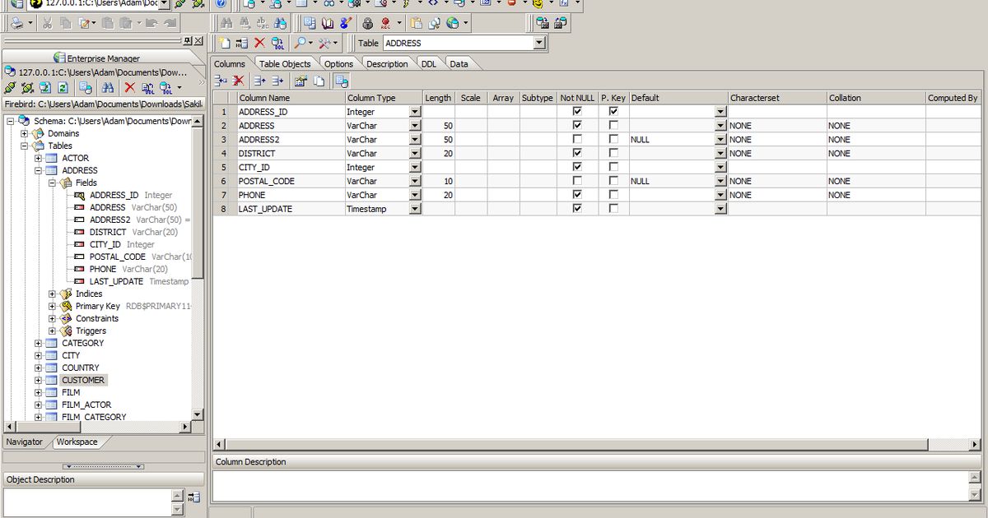The width and height of the screenshot is (988, 518).
Task: Click the red X delete object icon
Action: (129, 87)
